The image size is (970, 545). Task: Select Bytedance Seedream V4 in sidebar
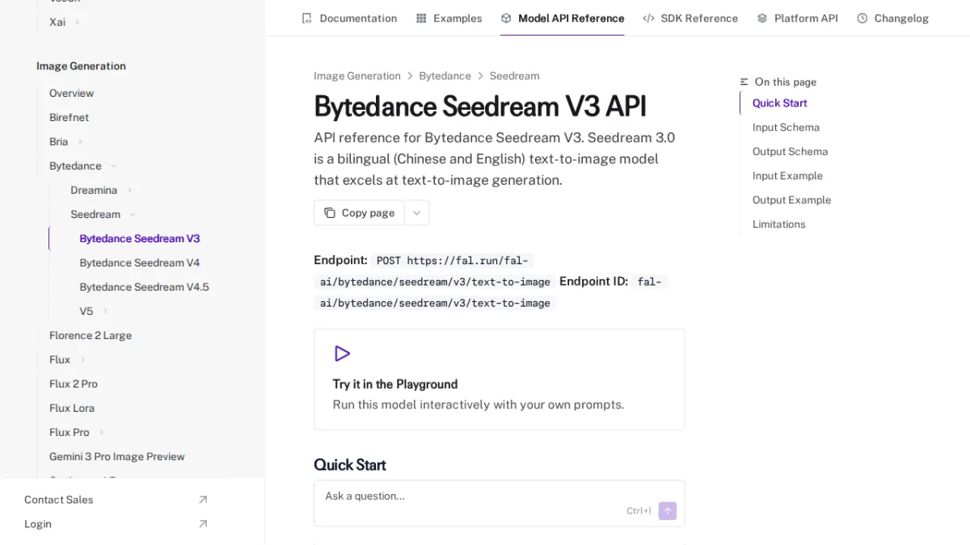(140, 263)
